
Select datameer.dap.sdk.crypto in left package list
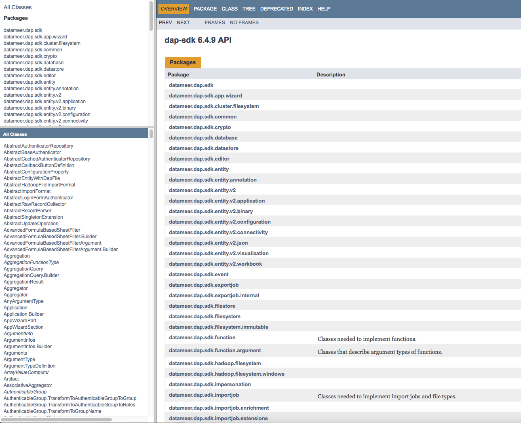(x=30, y=56)
